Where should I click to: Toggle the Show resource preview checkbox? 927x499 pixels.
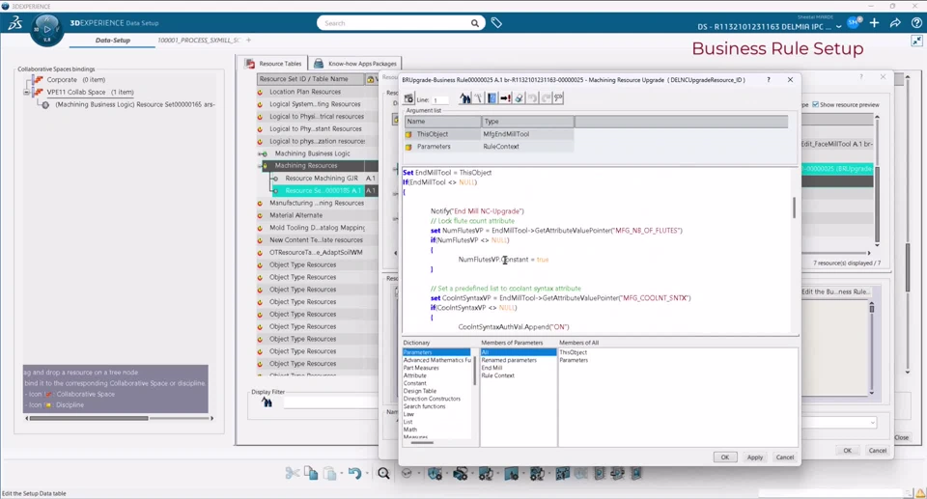[x=815, y=104]
